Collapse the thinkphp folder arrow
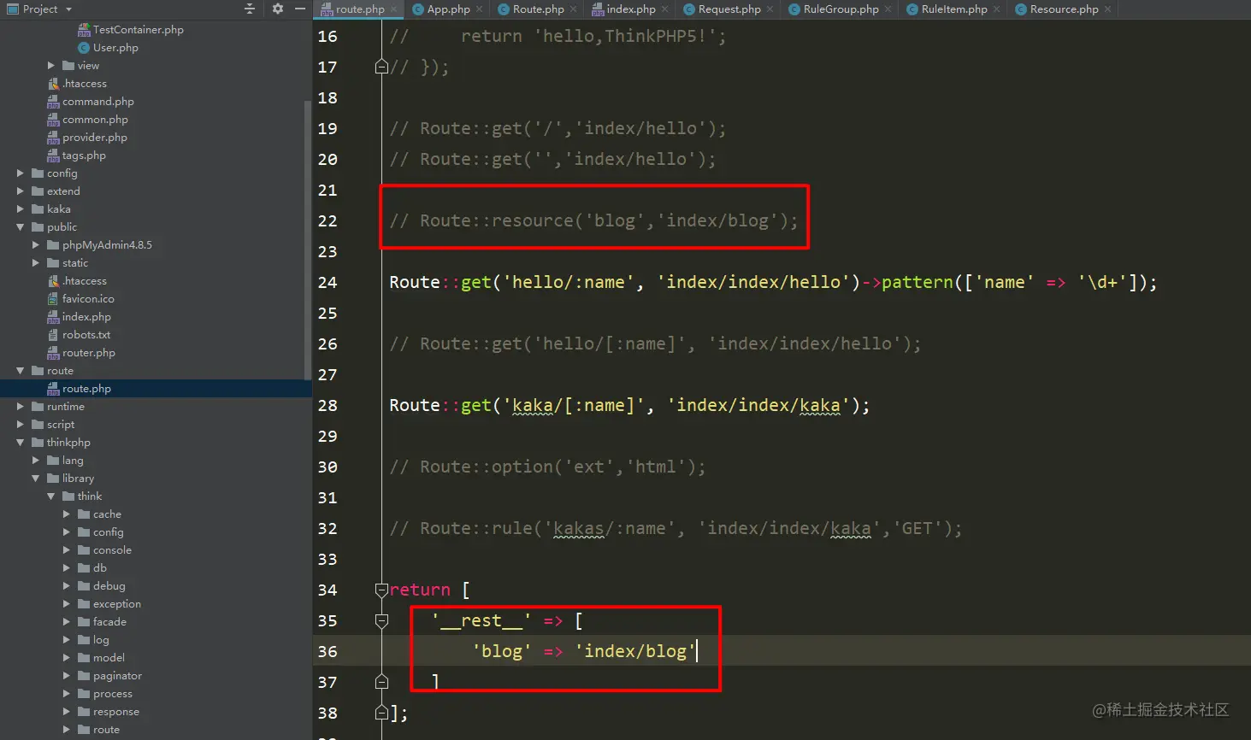 [x=21, y=443]
